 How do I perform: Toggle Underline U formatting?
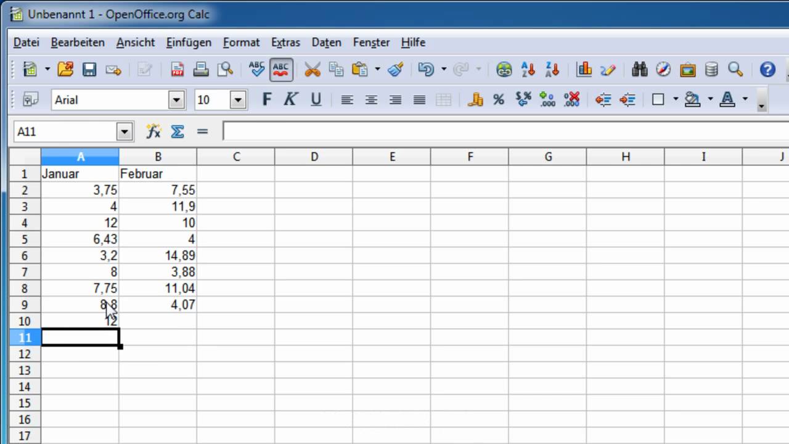pos(316,99)
